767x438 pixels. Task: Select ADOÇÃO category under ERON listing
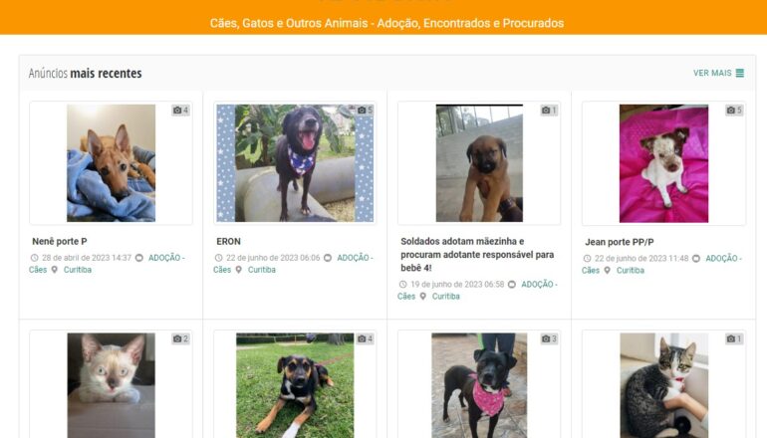tap(355, 258)
